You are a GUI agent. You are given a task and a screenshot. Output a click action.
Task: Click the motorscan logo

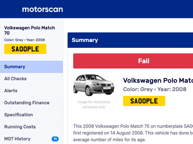[42, 9]
